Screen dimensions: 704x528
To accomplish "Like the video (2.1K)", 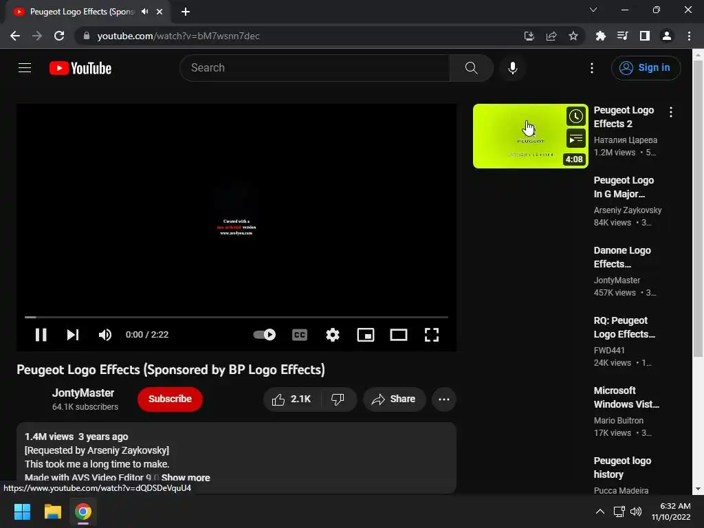I will coord(292,399).
